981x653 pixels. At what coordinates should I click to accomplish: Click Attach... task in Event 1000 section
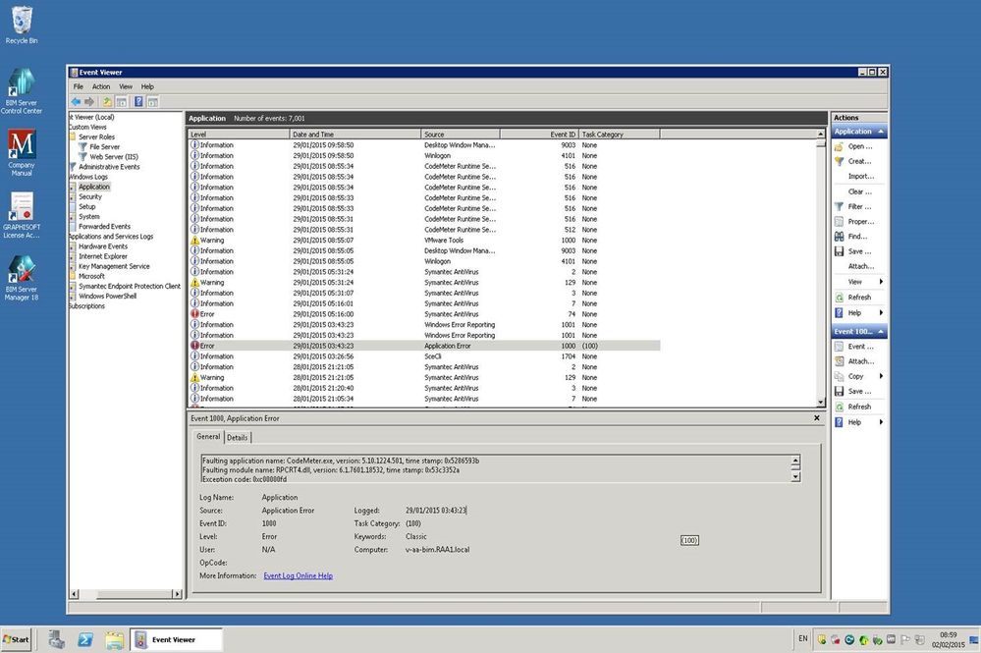click(x=859, y=361)
